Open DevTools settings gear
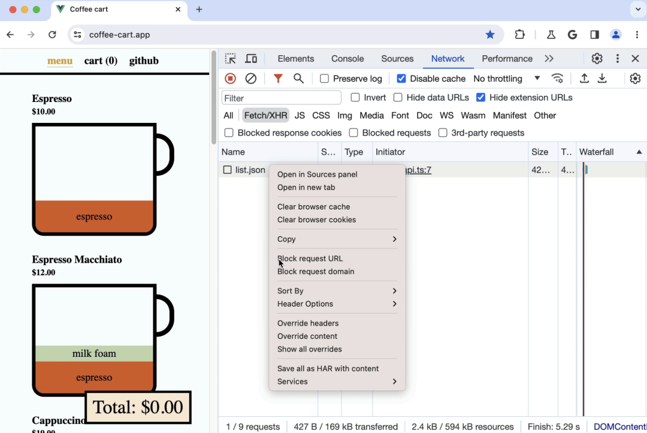This screenshot has width=647, height=433. [597, 59]
